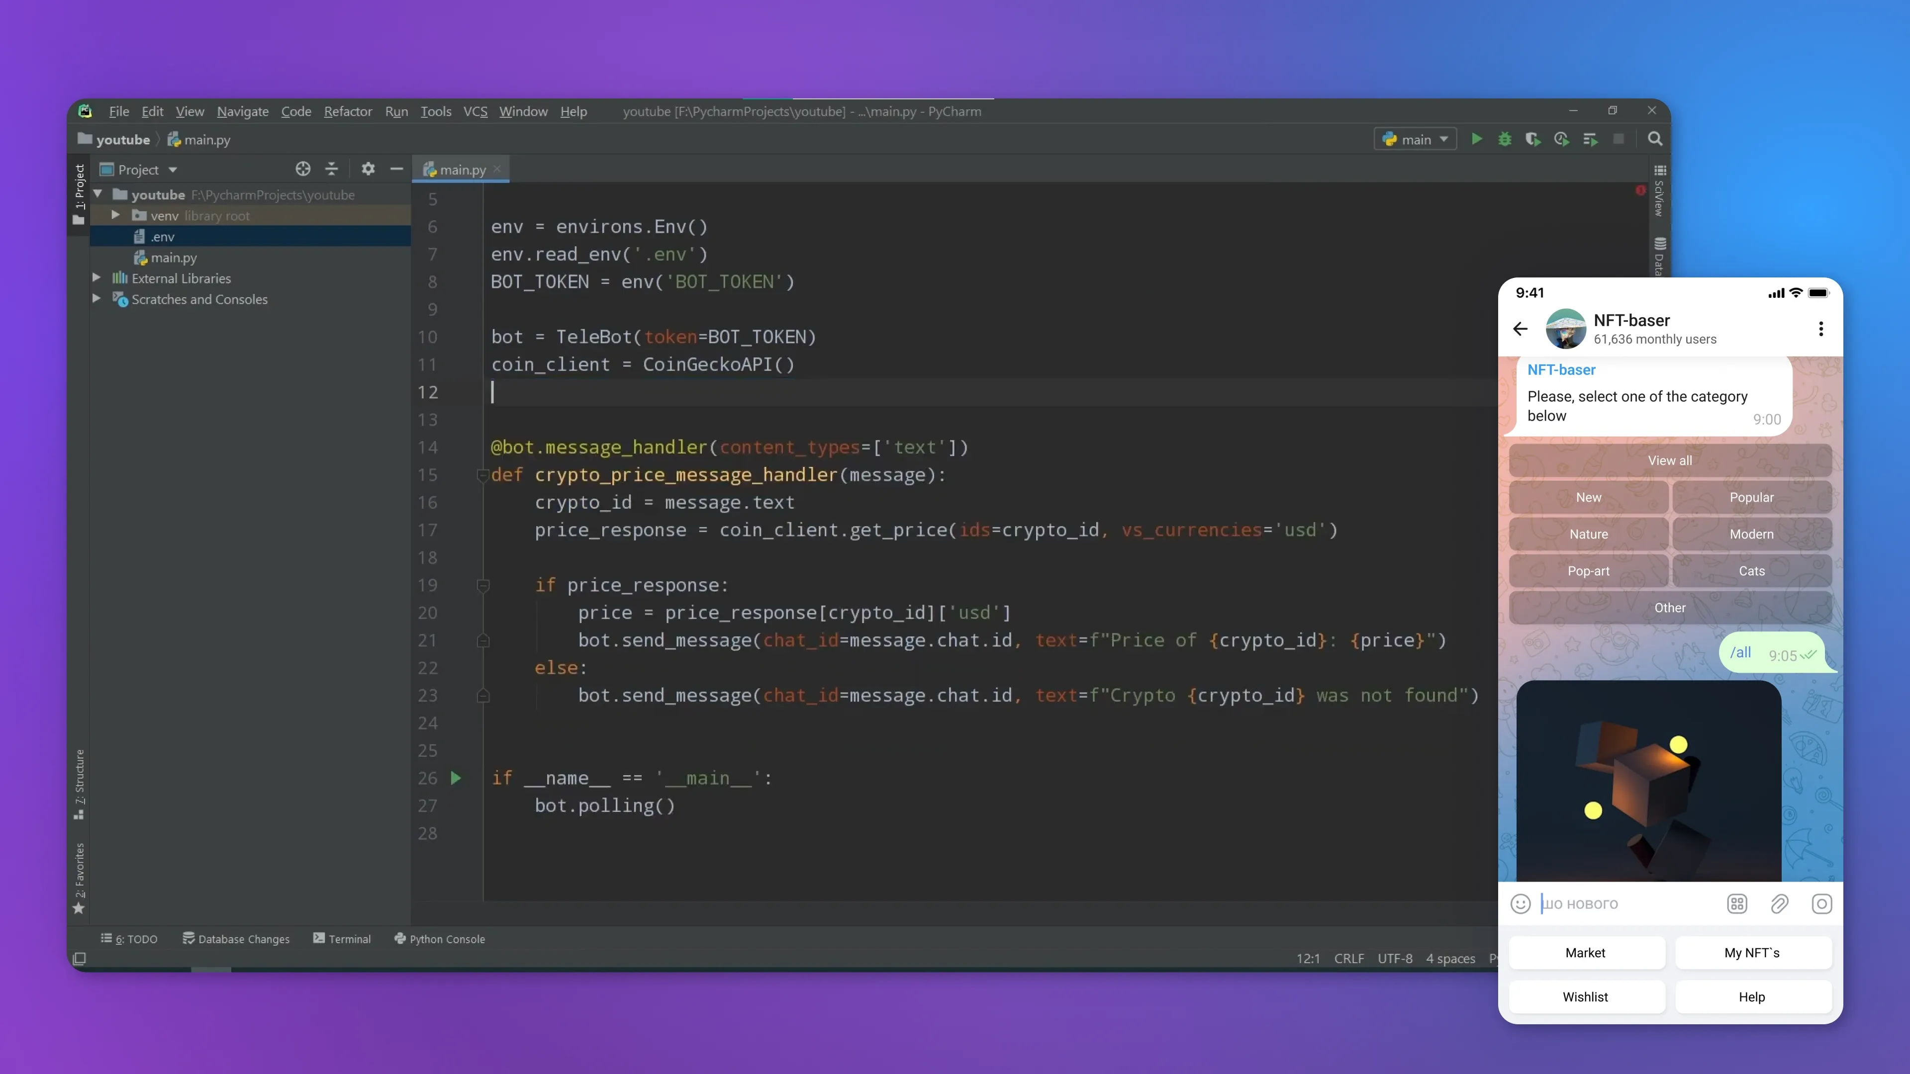
Task: Open Project panel settings gear
Action: click(368, 169)
